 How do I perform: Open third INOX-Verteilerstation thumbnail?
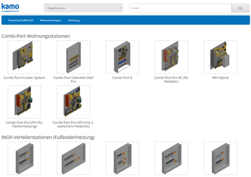tap(122, 158)
